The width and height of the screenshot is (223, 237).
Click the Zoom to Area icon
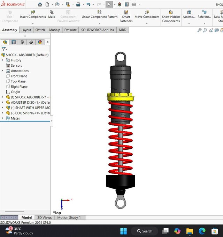[205, 30]
